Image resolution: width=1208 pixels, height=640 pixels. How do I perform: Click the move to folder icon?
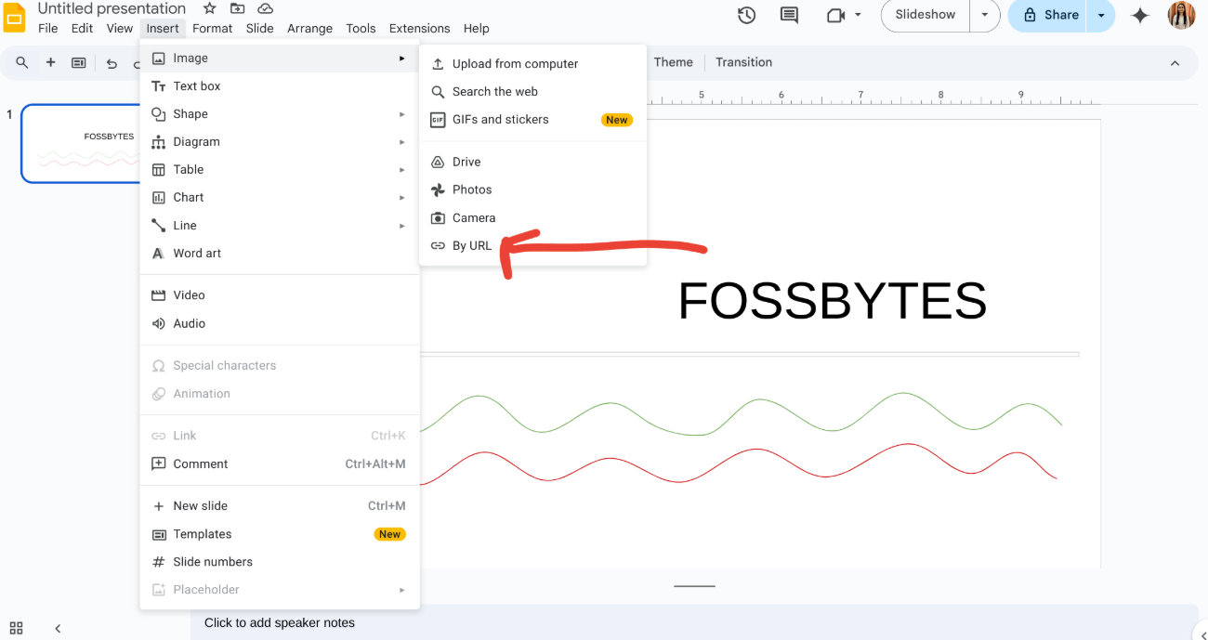tap(238, 8)
